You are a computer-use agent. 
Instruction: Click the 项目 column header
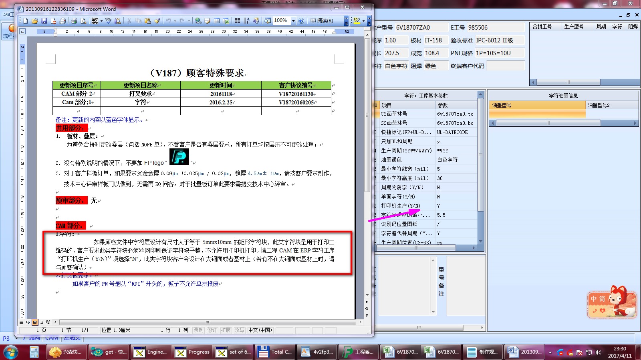click(x=407, y=105)
